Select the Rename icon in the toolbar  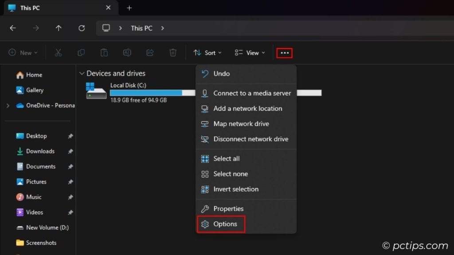(x=127, y=53)
